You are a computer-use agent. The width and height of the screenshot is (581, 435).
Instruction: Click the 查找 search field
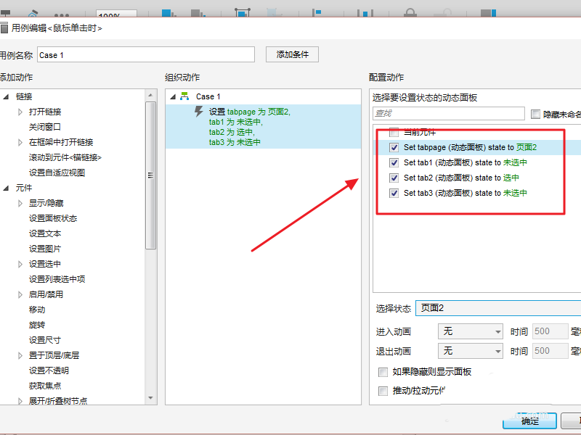click(x=448, y=113)
